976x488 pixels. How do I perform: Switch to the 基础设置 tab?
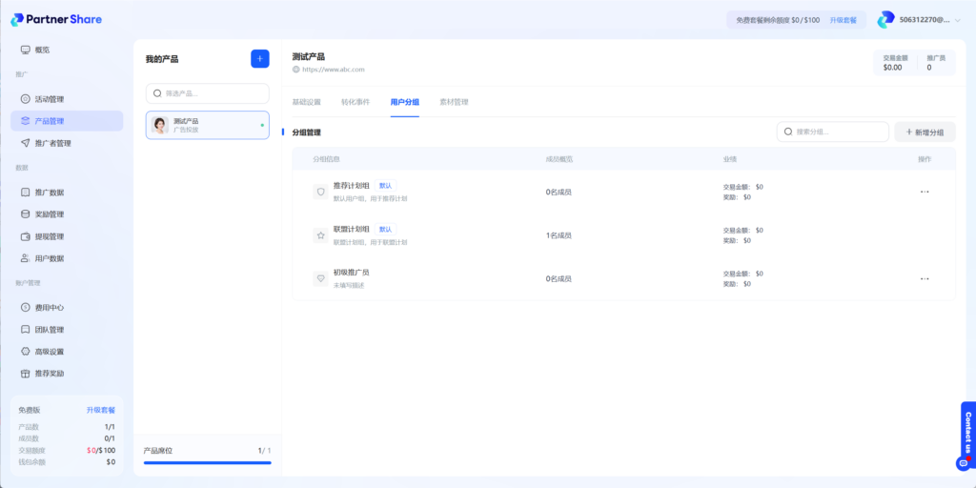pyautogui.click(x=306, y=102)
